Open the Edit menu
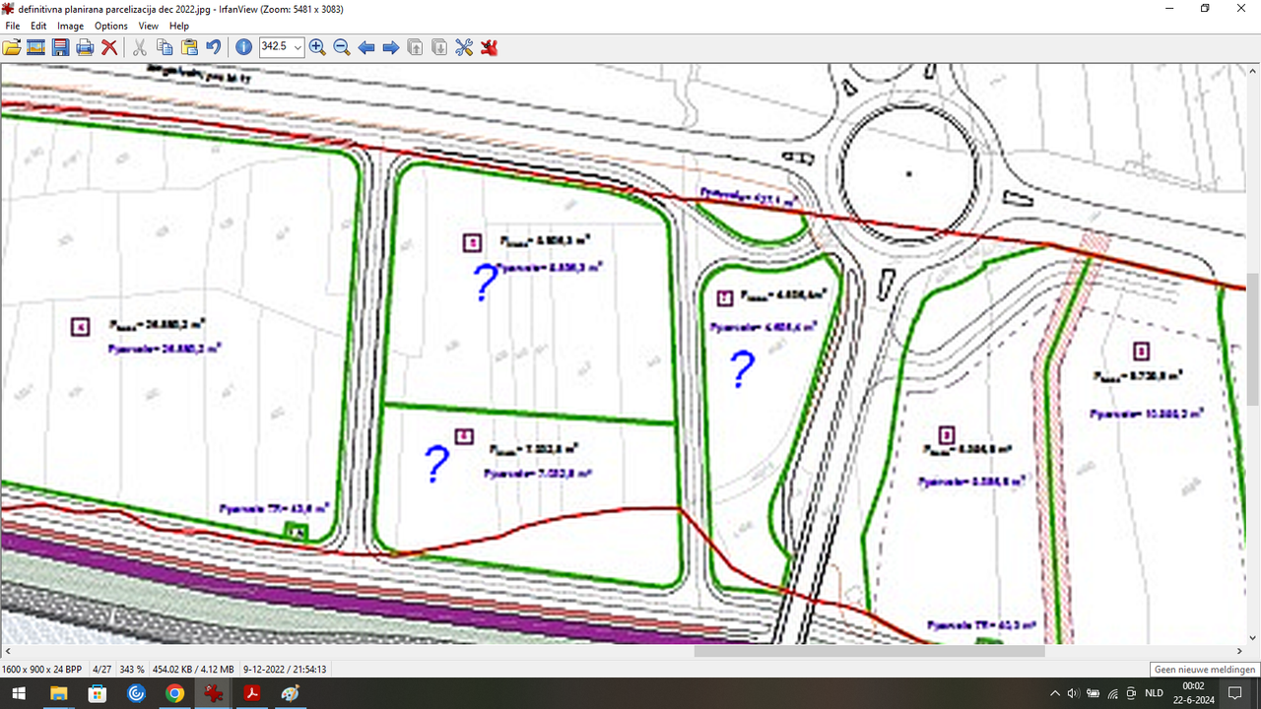Image resolution: width=1261 pixels, height=709 pixels. pyautogui.click(x=38, y=26)
